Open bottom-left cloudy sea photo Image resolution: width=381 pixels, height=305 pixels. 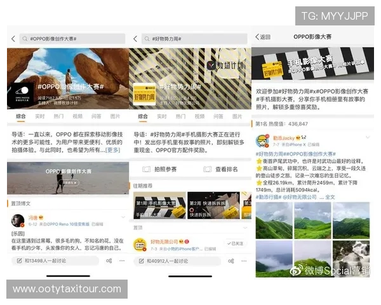coord(274,259)
